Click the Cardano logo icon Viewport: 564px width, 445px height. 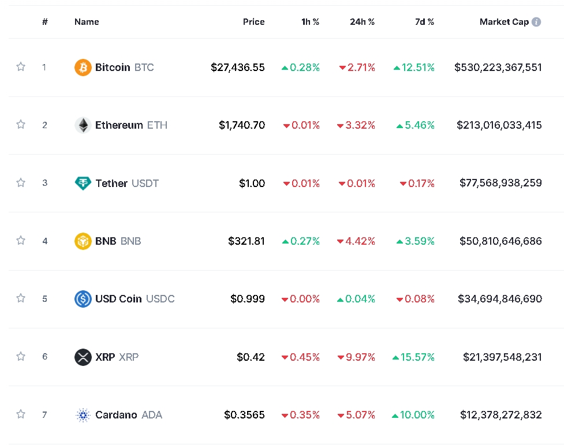[83, 414]
